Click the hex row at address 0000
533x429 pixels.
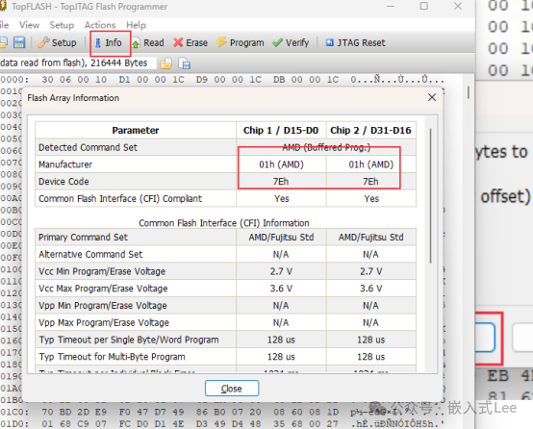[222, 80]
